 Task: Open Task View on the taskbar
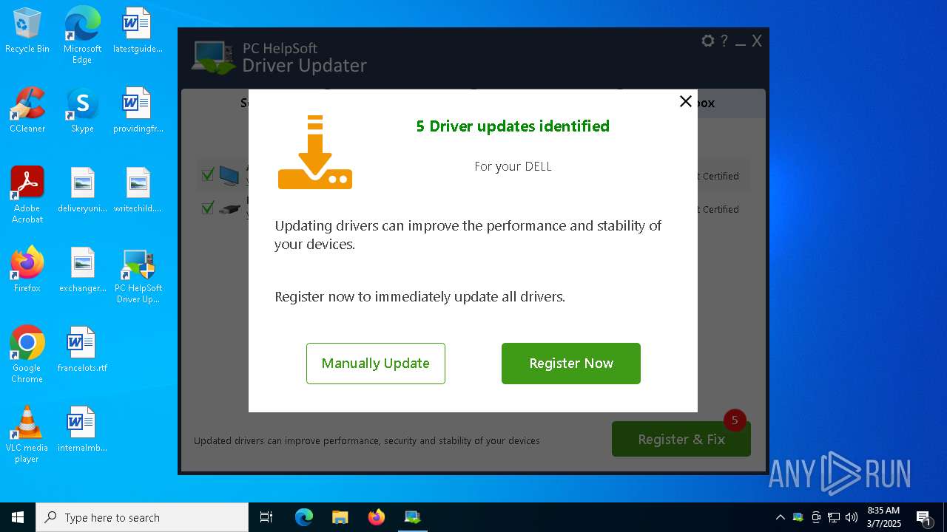pos(266,517)
